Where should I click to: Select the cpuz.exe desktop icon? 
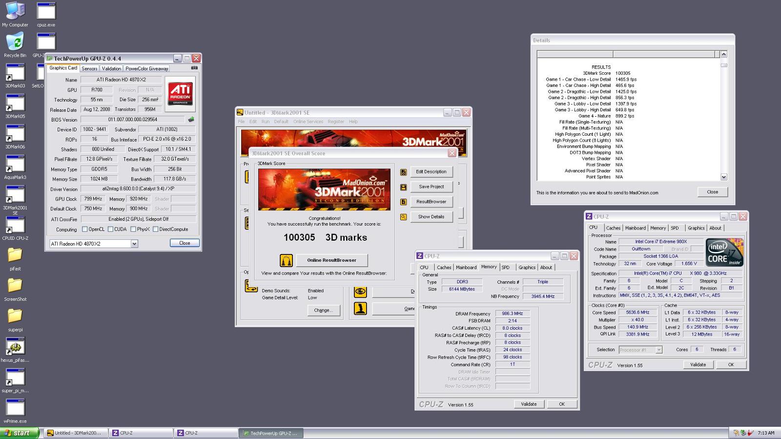click(46, 14)
